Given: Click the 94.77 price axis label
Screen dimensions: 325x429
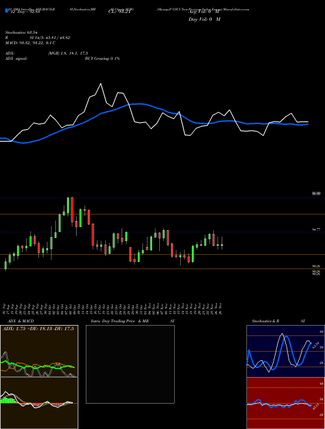Looking at the screenshot, I should (316, 230).
